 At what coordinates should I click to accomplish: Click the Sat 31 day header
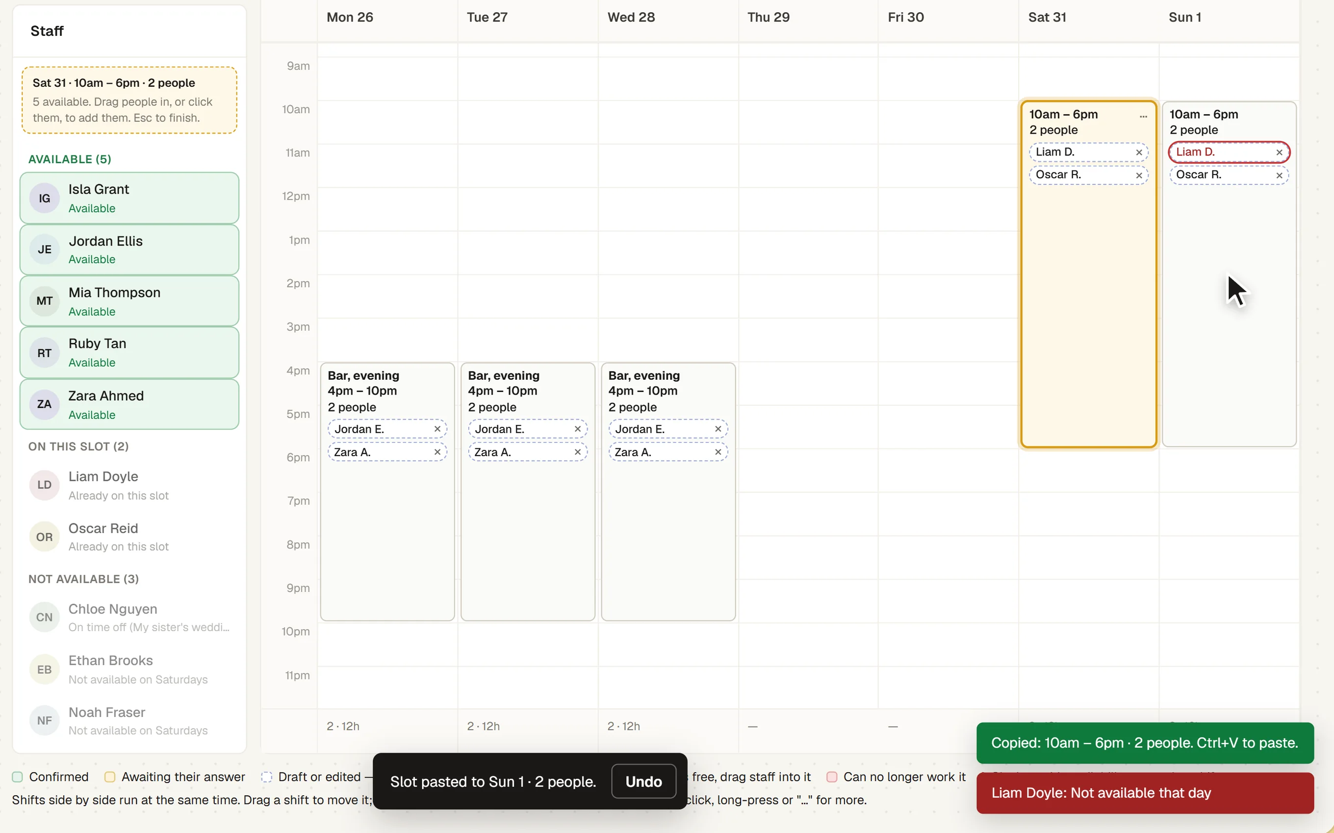pyautogui.click(x=1048, y=17)
